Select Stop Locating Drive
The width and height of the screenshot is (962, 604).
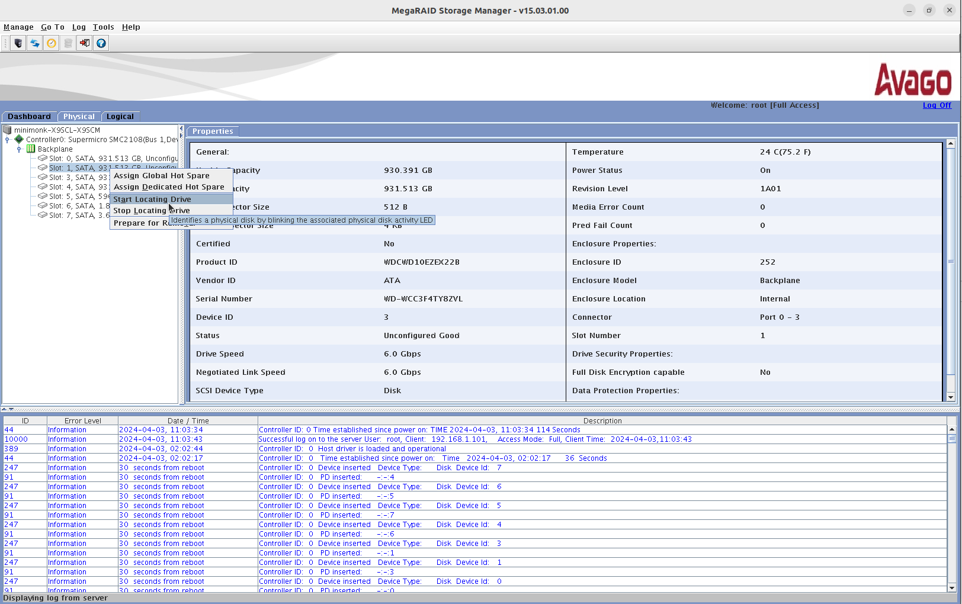(171, 211)
